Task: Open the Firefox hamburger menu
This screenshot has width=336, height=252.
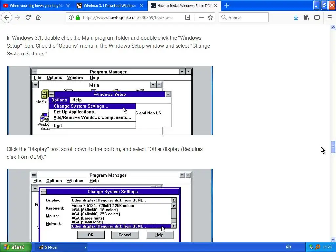Action: tap(329, 17)
